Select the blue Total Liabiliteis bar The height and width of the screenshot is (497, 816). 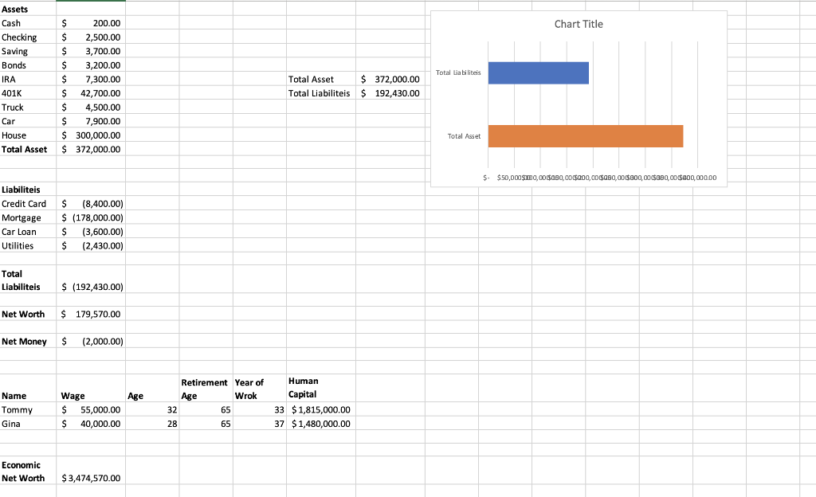(x=538, y=72)
